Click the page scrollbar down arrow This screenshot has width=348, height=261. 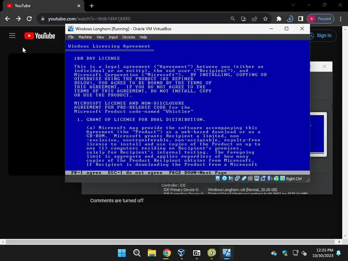[x=345, y=236]
